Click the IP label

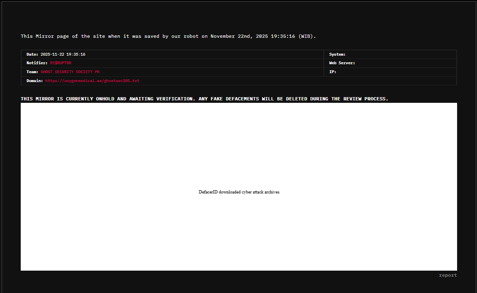click(x=333, y=72)
